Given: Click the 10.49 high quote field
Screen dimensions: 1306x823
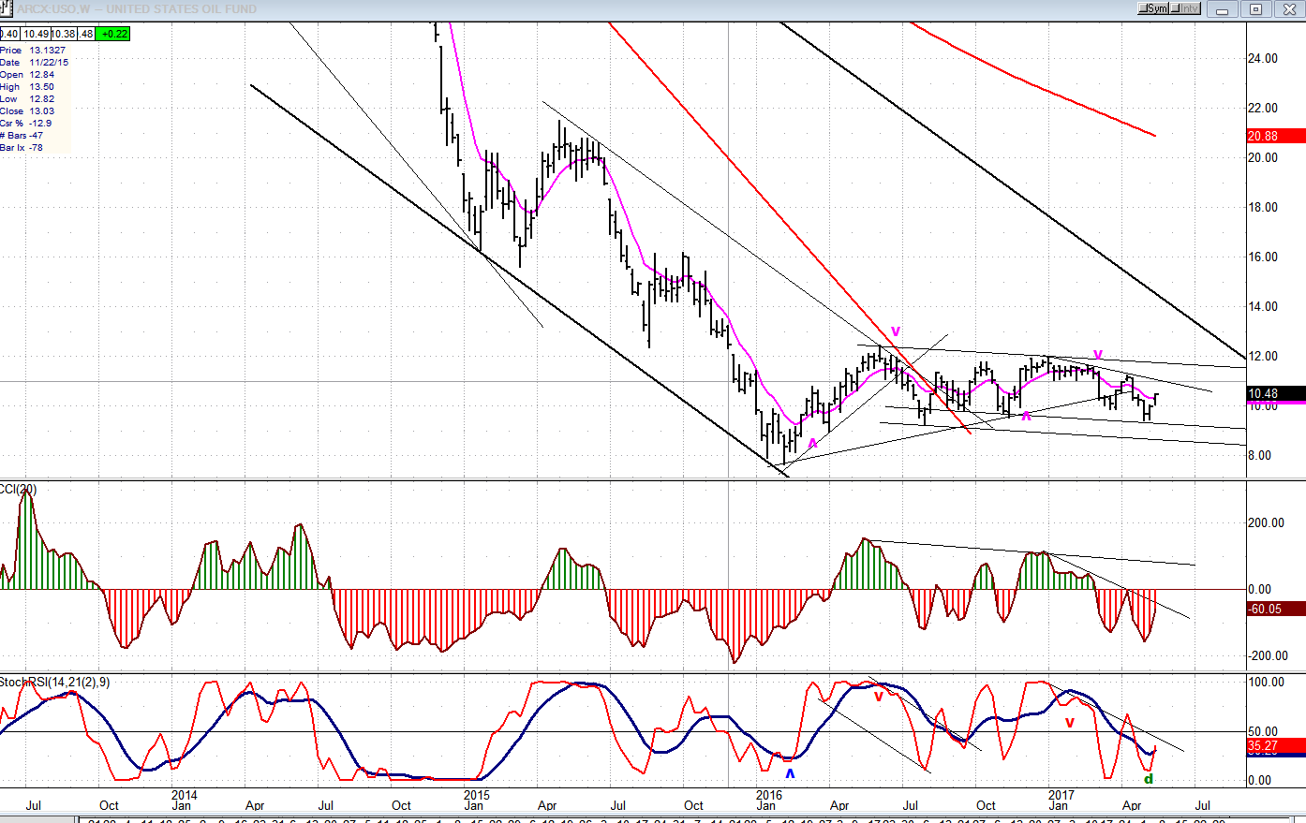Looking at the screenshot, I should point(37,34).
